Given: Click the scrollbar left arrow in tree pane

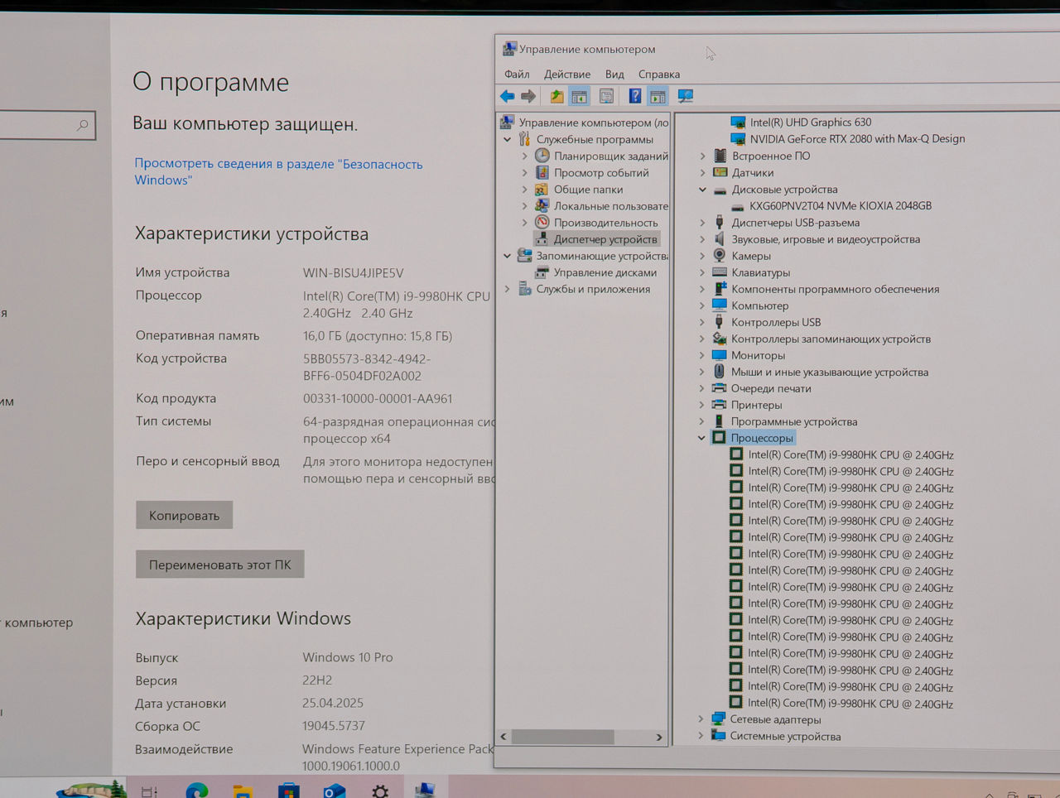Looking at the screenshot, I should pos(503,737).
